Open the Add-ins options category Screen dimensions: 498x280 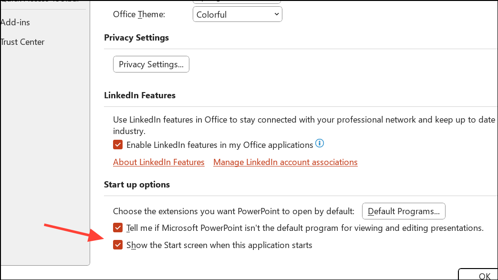coord(15,22)
